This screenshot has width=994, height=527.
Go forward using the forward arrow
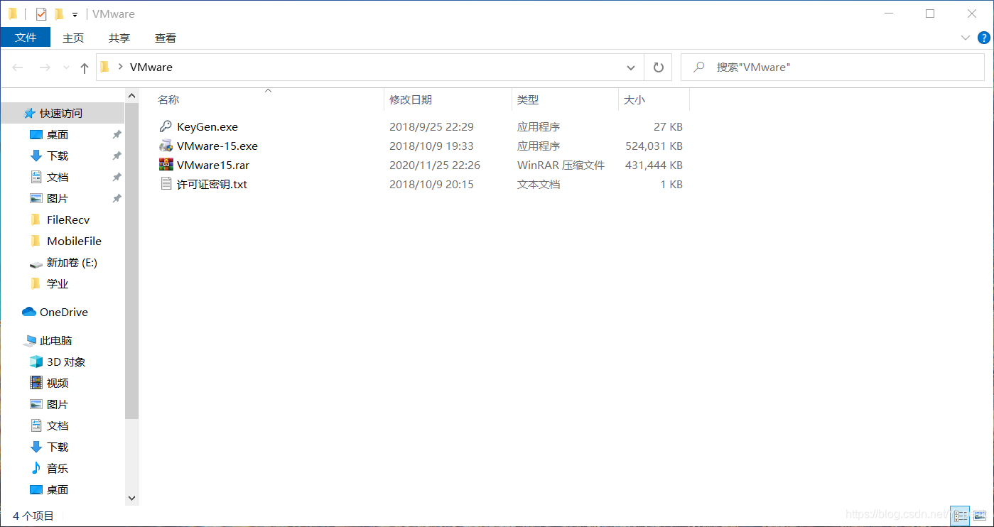coord(45,67)
